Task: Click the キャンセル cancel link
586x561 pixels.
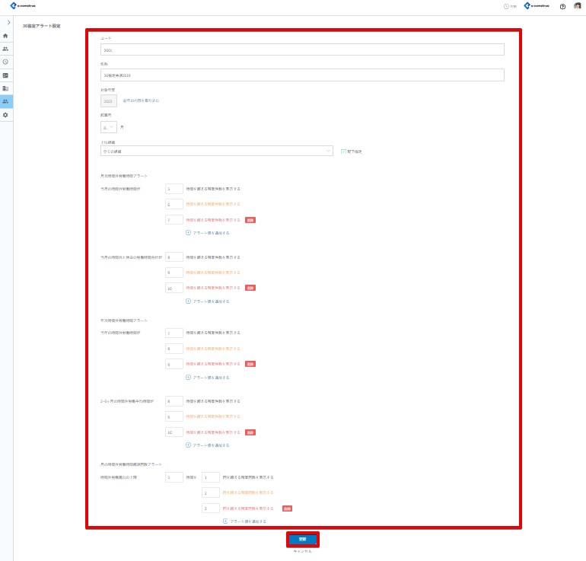Action: [x=302, y=551]
